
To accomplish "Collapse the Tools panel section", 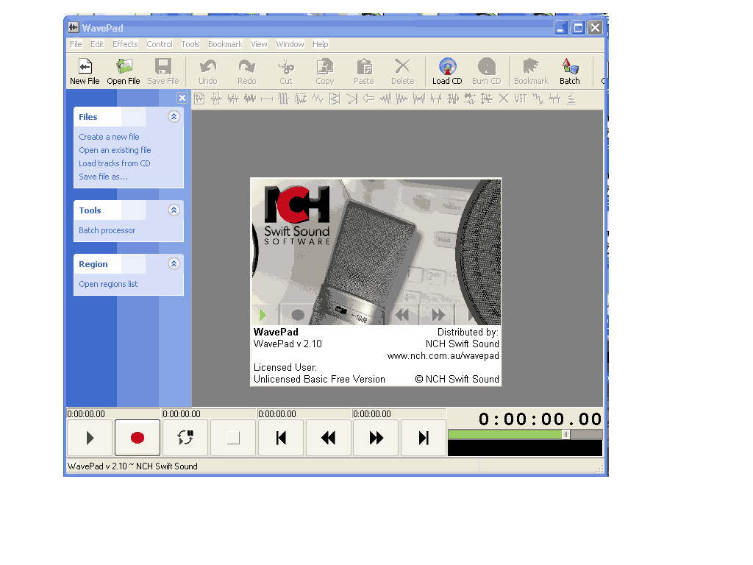I will tap(174, 210).
